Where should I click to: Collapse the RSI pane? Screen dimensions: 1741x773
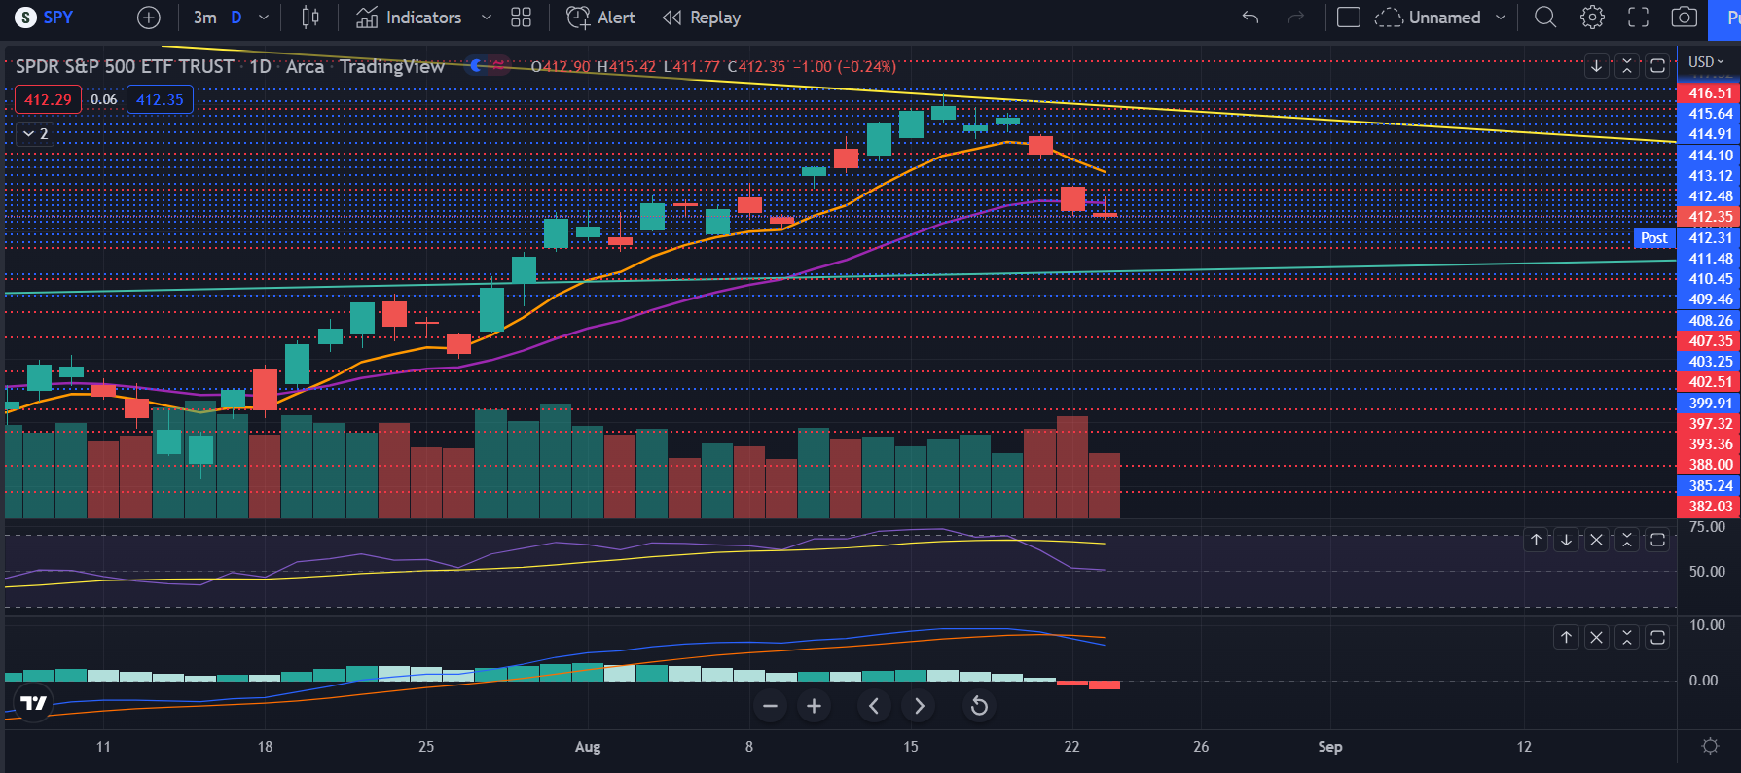[1627, 540]
